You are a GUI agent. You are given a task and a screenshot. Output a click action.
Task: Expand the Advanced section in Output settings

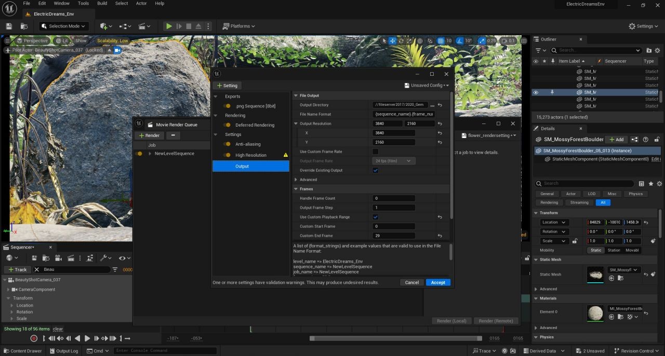click(x=296, y=180)
